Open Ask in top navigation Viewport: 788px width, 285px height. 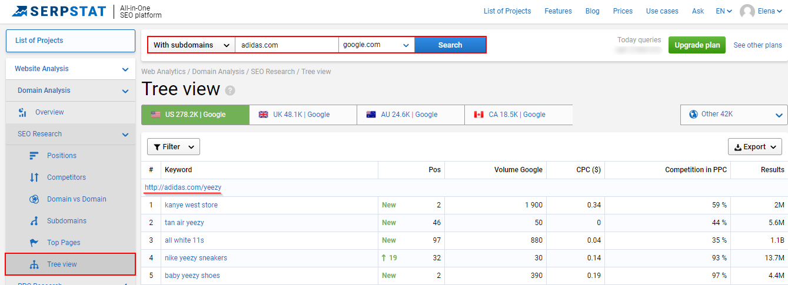click(x=698, y=11)
